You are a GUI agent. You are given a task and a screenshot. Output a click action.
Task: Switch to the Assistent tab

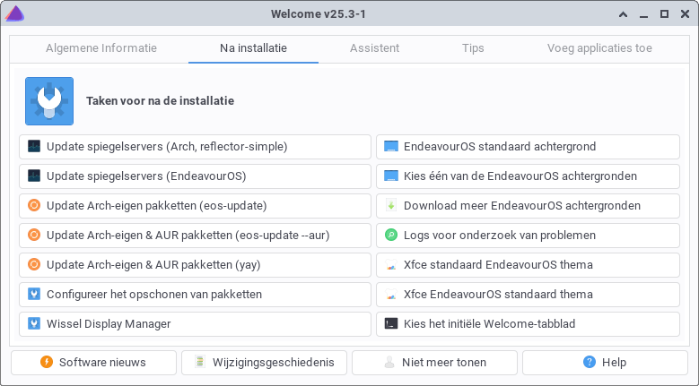point(374,48)
